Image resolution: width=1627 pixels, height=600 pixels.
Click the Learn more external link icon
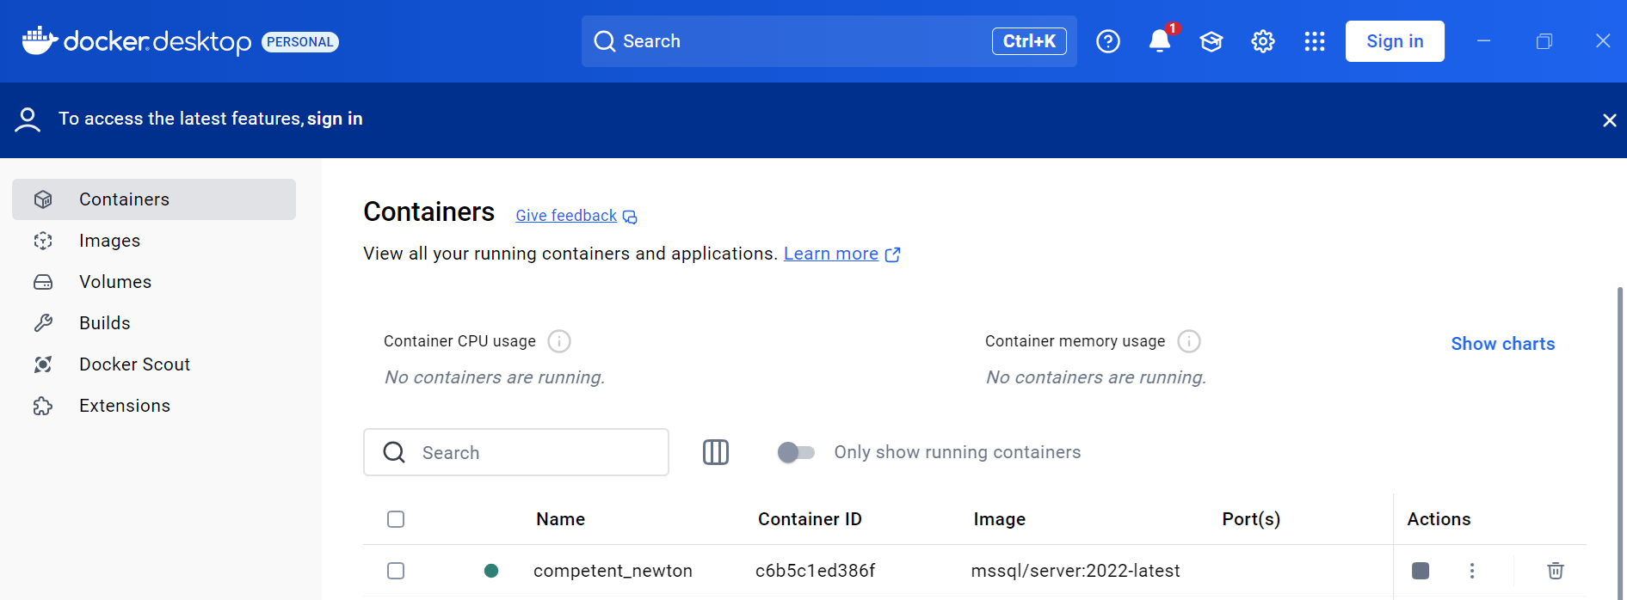click(893, 254)
